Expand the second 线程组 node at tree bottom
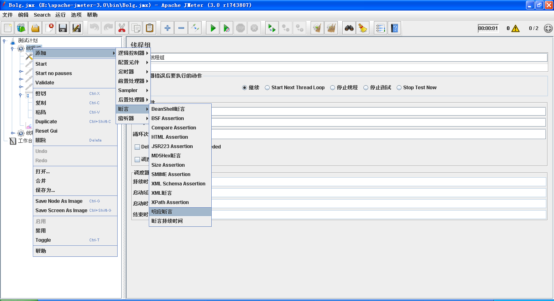The height and width of the screenshot is (301, 554). (13, 133)
